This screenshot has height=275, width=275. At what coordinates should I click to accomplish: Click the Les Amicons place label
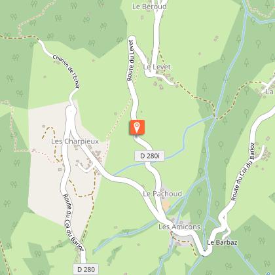[x=179, y=227]
